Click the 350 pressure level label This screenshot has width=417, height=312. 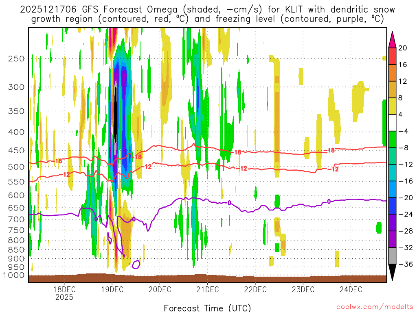tap(16, 111)
